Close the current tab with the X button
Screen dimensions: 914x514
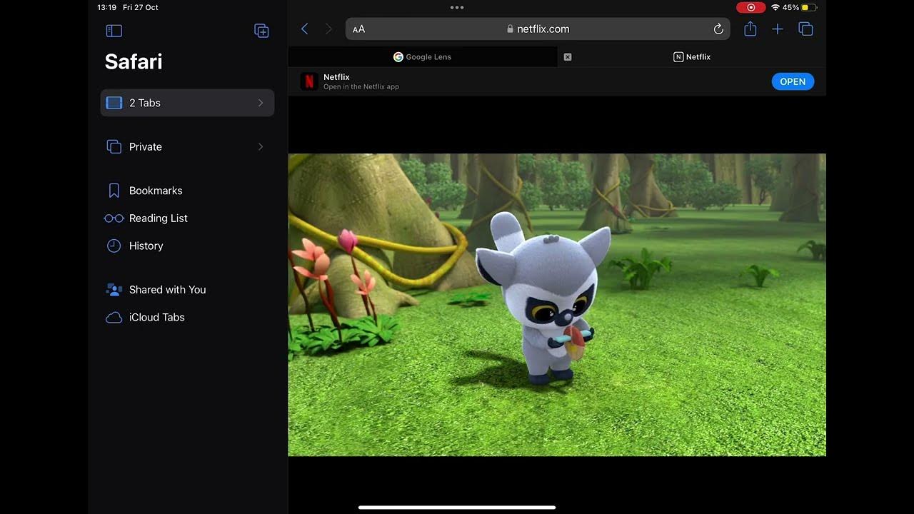pyautogui.click(x=568, y=57)
